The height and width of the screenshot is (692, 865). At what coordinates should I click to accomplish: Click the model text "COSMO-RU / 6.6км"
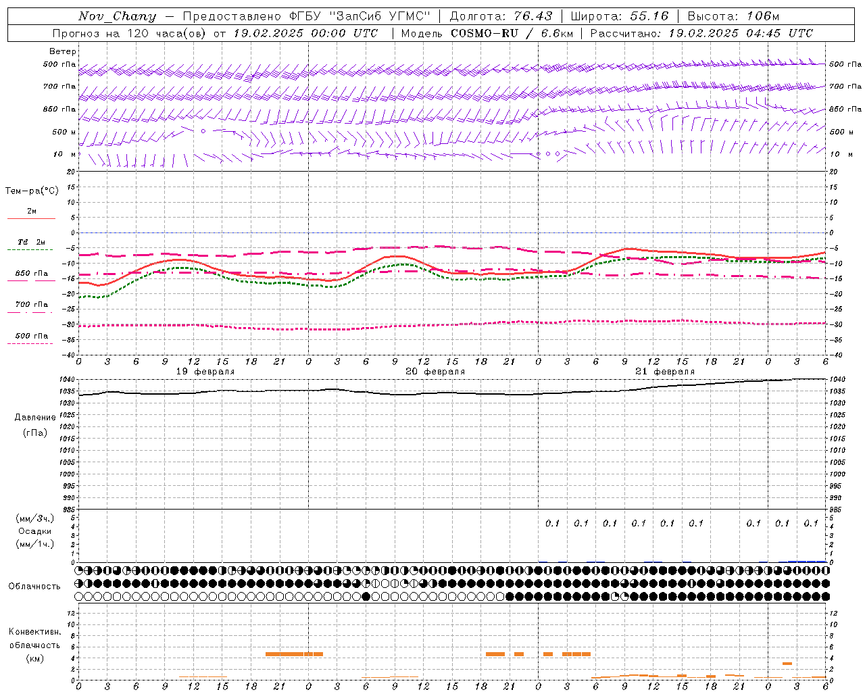click(x=512, y=33)
